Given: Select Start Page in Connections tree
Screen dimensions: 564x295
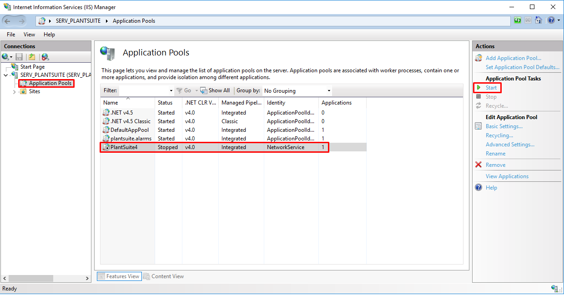Looking at the screenshot, I should point(32,67).
